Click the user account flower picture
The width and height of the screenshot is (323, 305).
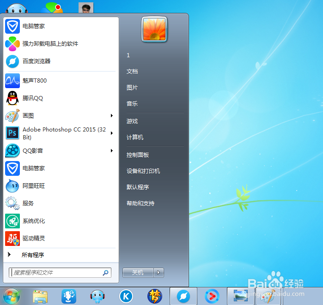pos(154,30)
